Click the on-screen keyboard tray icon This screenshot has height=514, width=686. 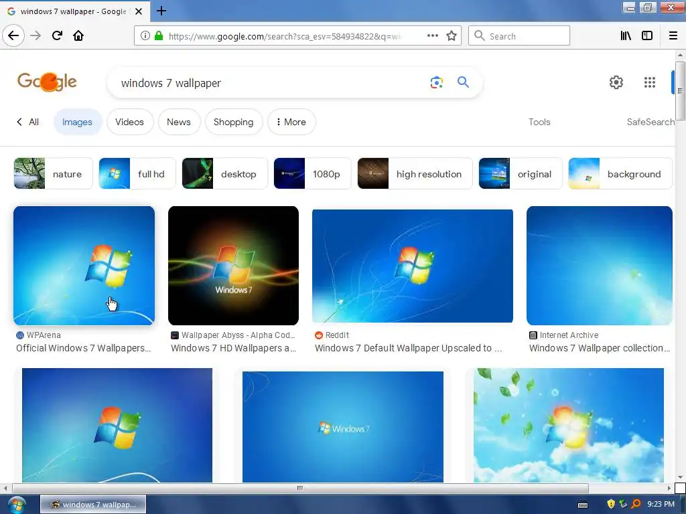pos(583,505)
